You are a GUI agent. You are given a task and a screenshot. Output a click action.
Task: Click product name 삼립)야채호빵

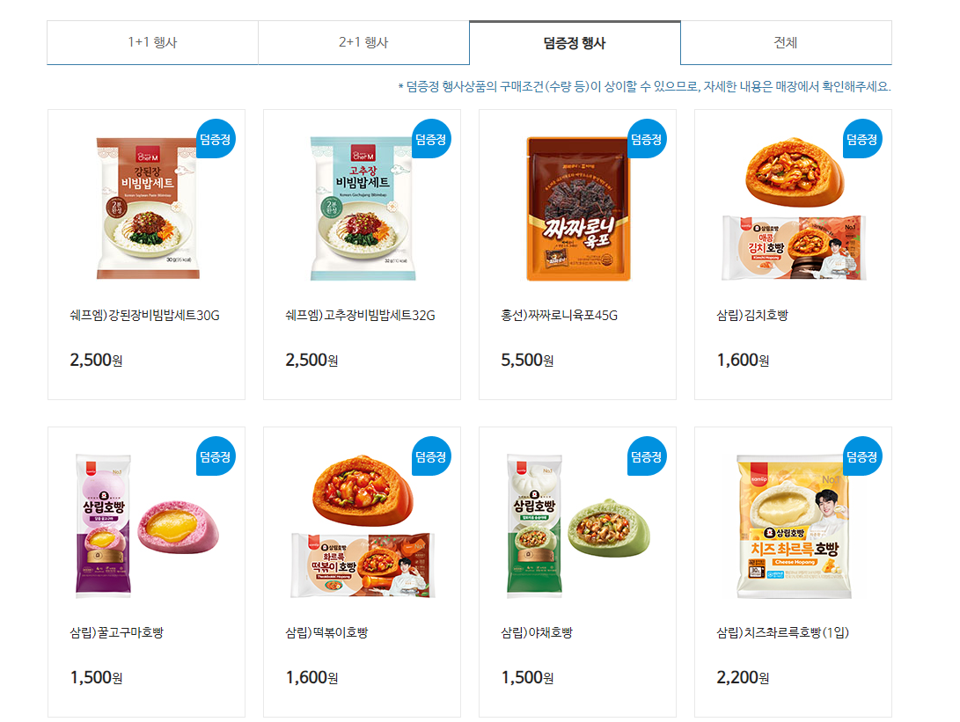coord(537,633)
